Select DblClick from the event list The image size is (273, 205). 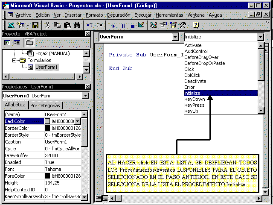click(x=221, y=75)
